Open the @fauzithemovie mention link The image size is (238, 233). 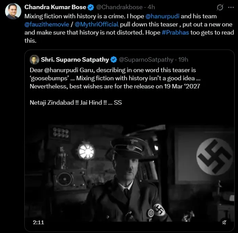tap(47, 24)
